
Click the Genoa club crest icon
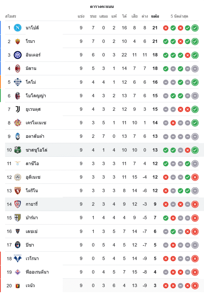tap(18, 286)
